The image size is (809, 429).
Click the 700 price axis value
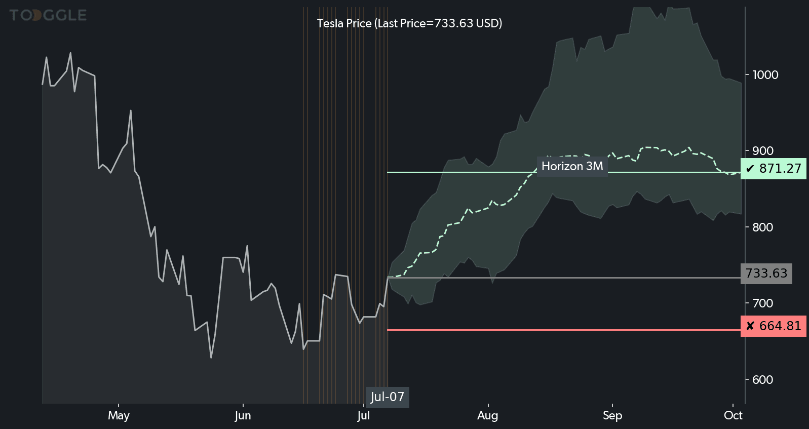coord(763,303)
